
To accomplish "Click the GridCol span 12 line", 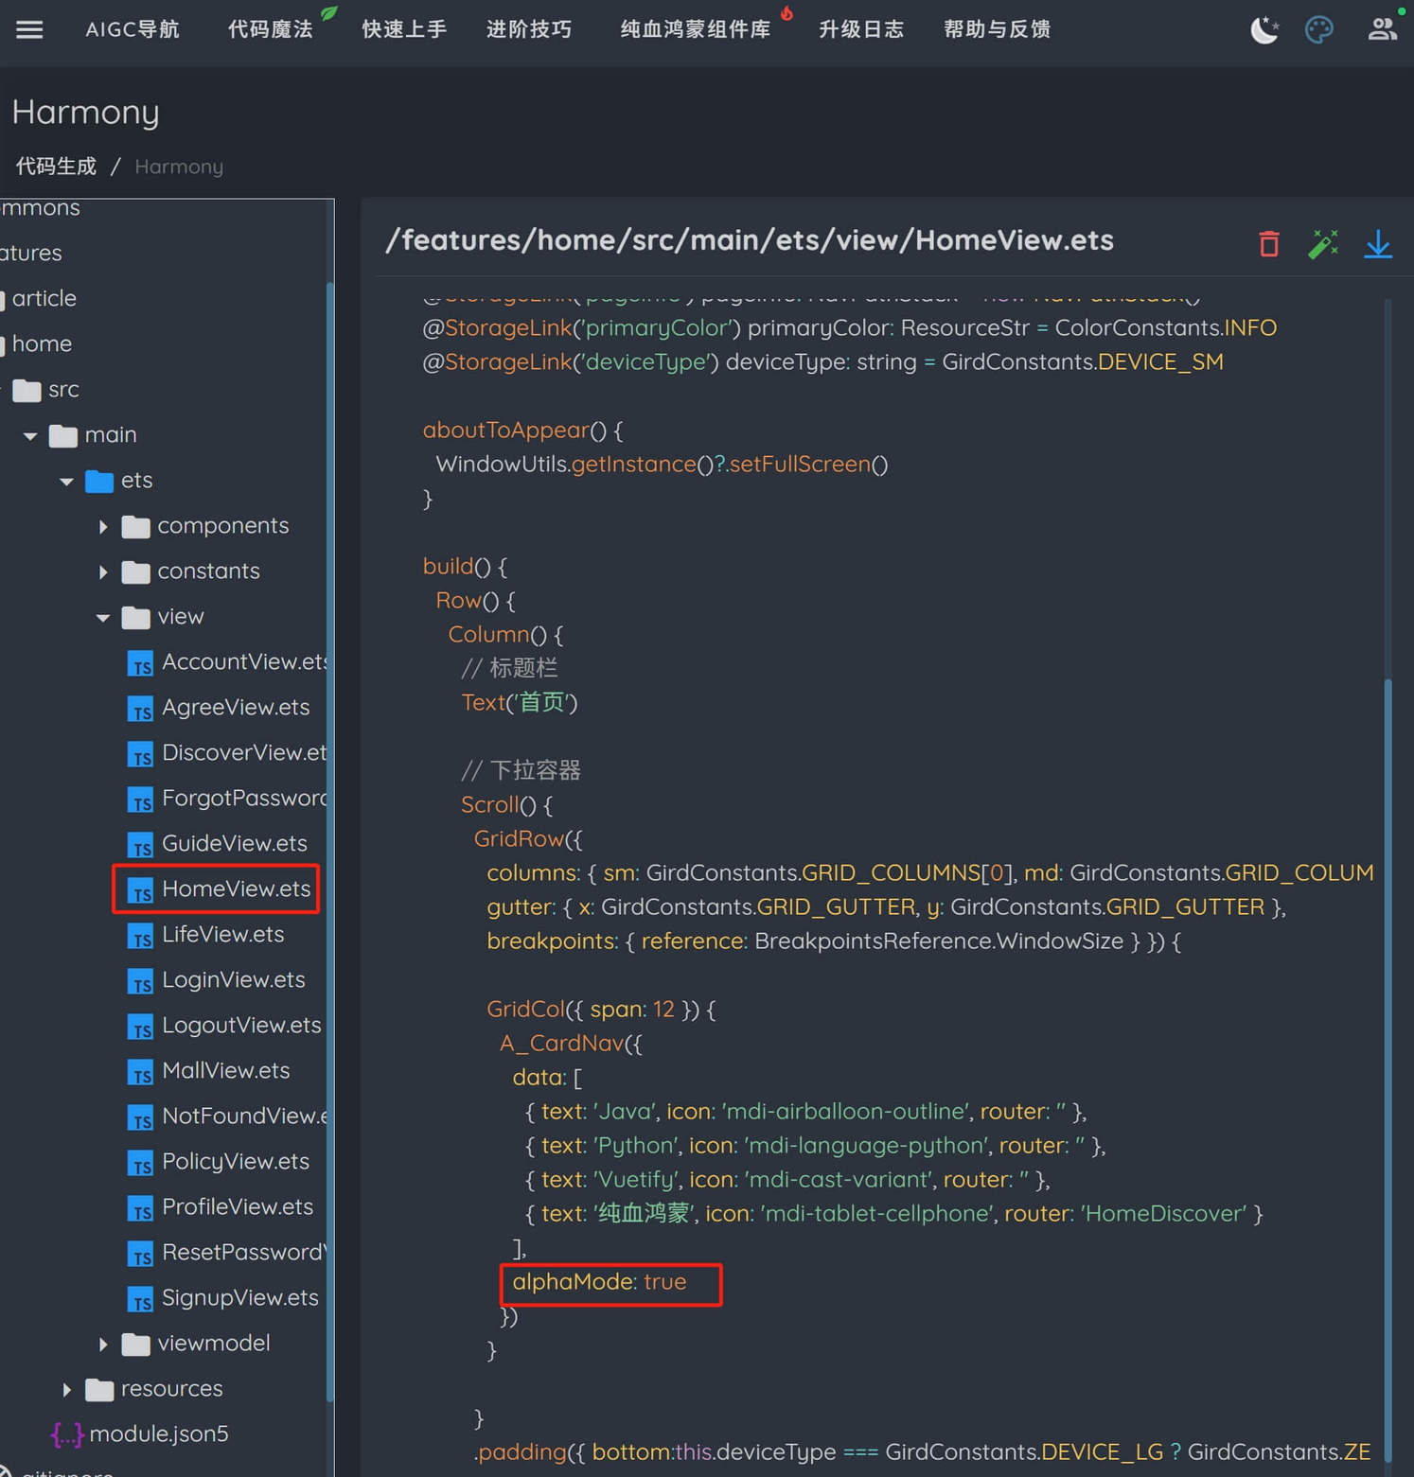I will [x=601, y=1009].
